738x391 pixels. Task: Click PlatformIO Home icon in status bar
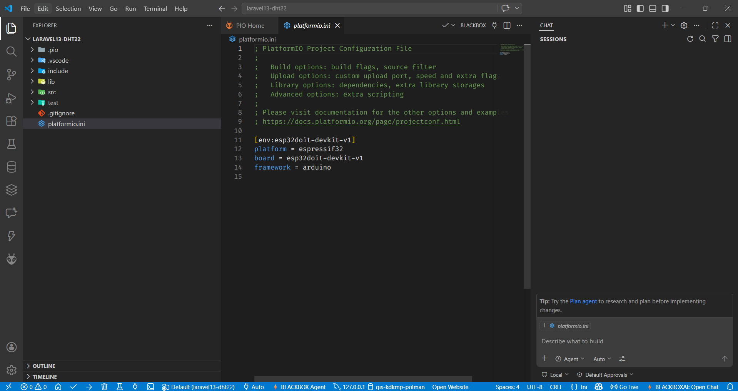coord(58,387)
